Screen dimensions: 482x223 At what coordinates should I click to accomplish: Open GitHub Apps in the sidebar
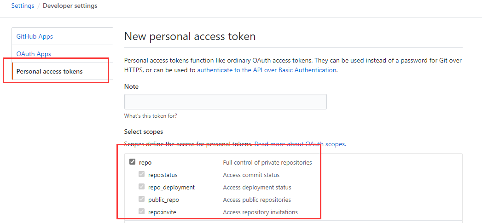pos(35,36)
